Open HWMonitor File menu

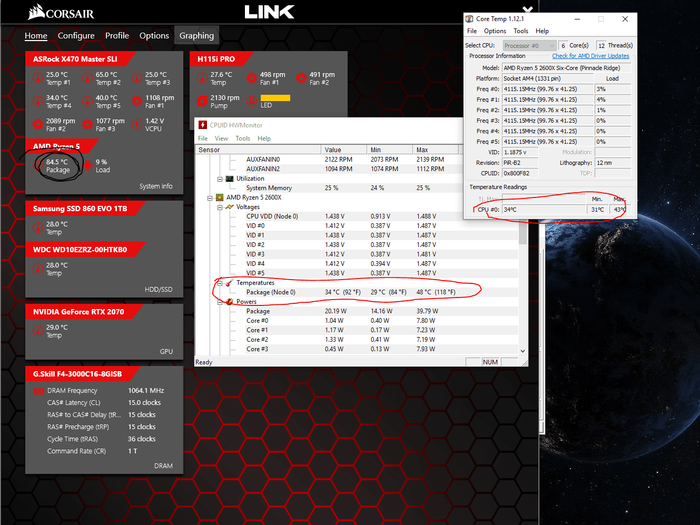click(x=203, y=138)
